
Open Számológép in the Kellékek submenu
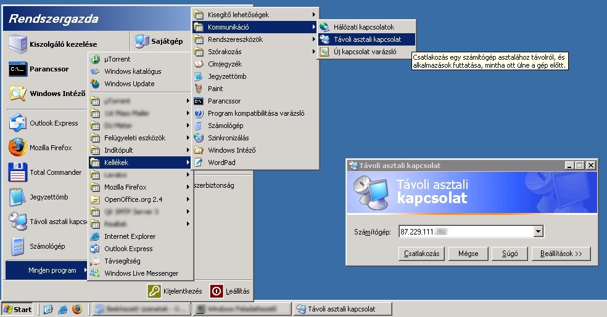[x=225, y=126]
